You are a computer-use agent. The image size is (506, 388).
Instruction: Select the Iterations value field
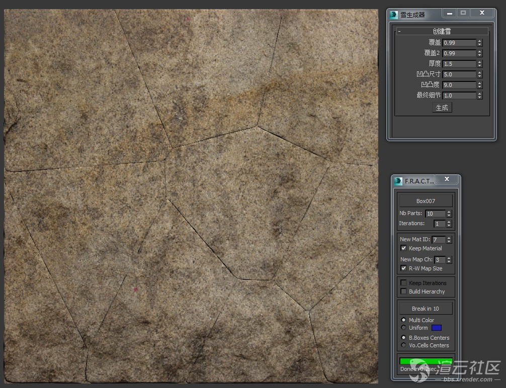click(440, 224)
